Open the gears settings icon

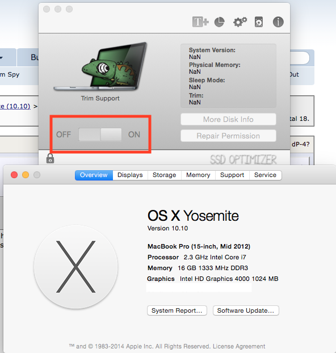240,22
